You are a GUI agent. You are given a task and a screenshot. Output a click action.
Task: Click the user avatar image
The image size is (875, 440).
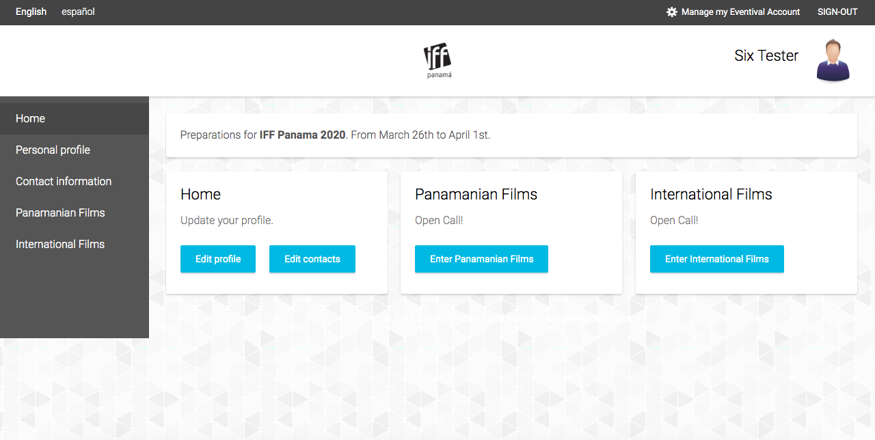click(833, 61)
